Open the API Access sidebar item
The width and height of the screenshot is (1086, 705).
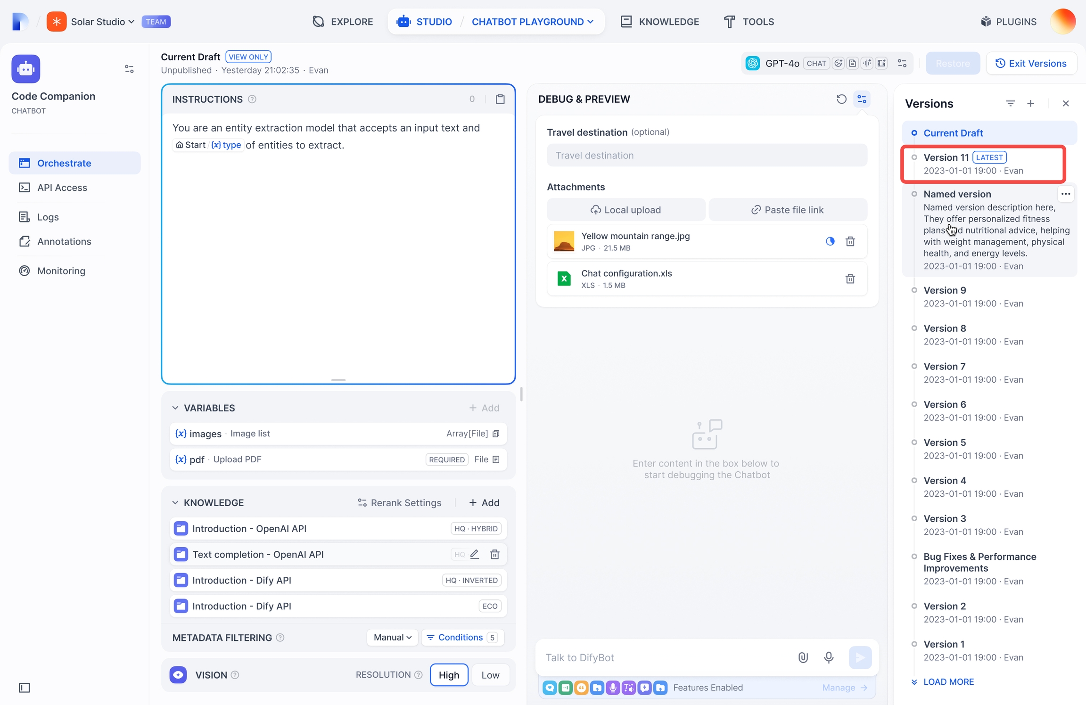[x=62, y=188]
